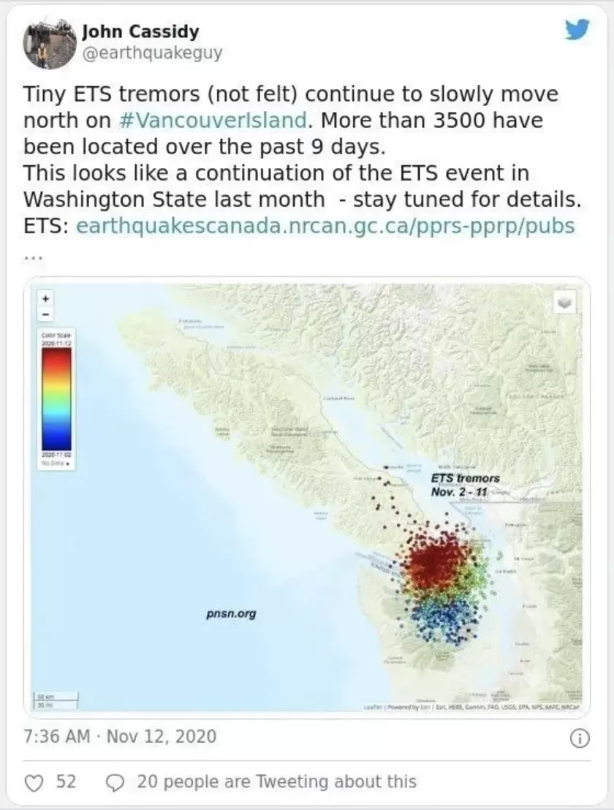
Task: Click the @earthquakeguy handle
Action: click(x=152, y=53)
